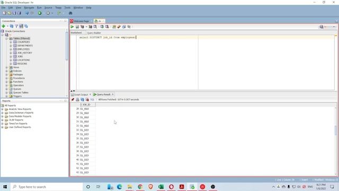Click the Open folder icon in main toolbar
Screen dimensions: 339x191
[x=10, y=13]
